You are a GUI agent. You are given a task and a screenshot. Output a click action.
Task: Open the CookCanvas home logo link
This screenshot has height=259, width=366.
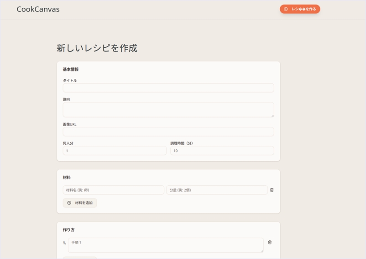tap(38, 9)
